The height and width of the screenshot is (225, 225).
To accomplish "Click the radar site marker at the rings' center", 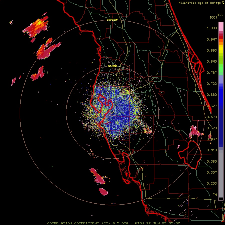I will tap(112, 112).
